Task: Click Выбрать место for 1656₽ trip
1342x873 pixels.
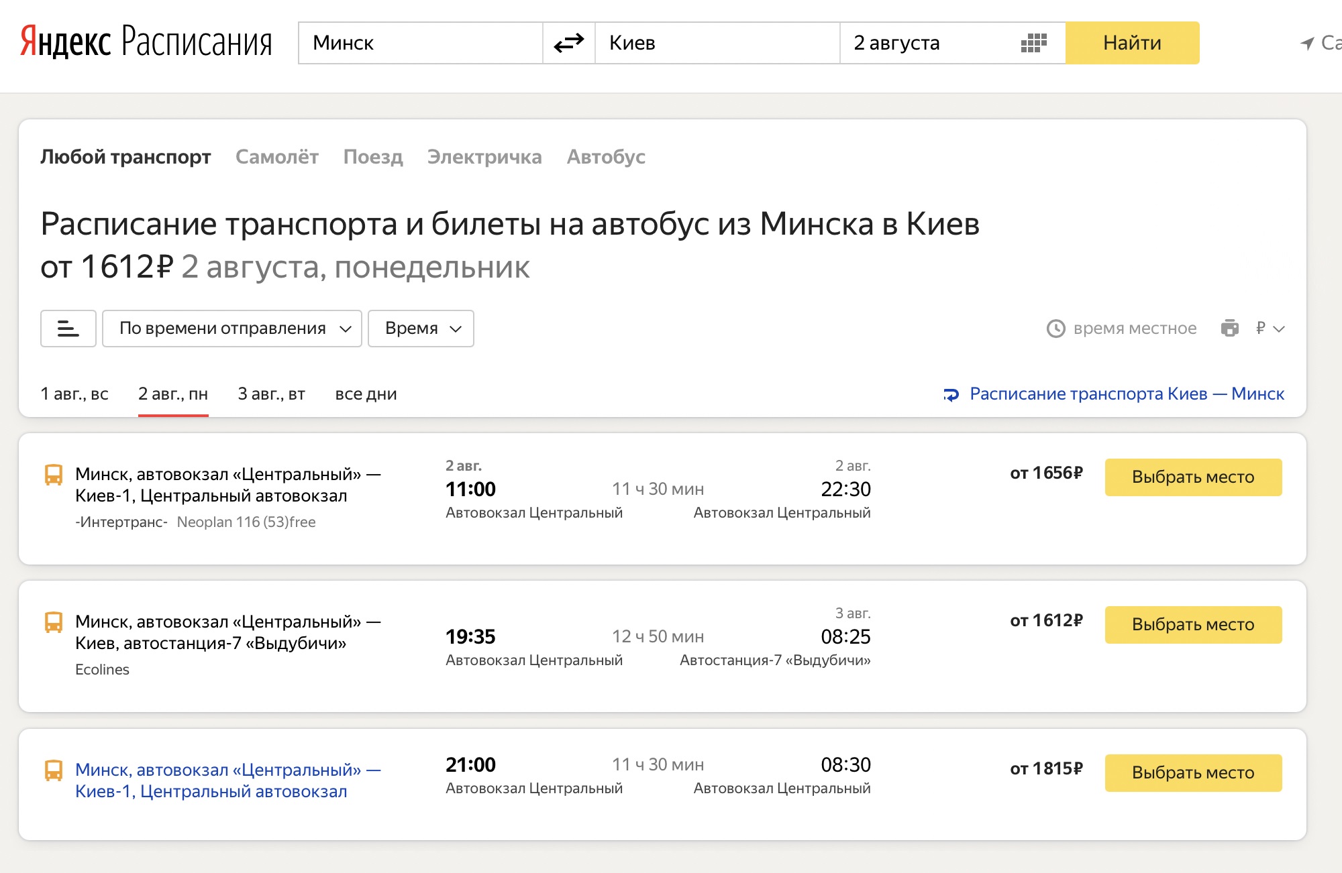Action: pyautogui.click(x=1193, y=477)
